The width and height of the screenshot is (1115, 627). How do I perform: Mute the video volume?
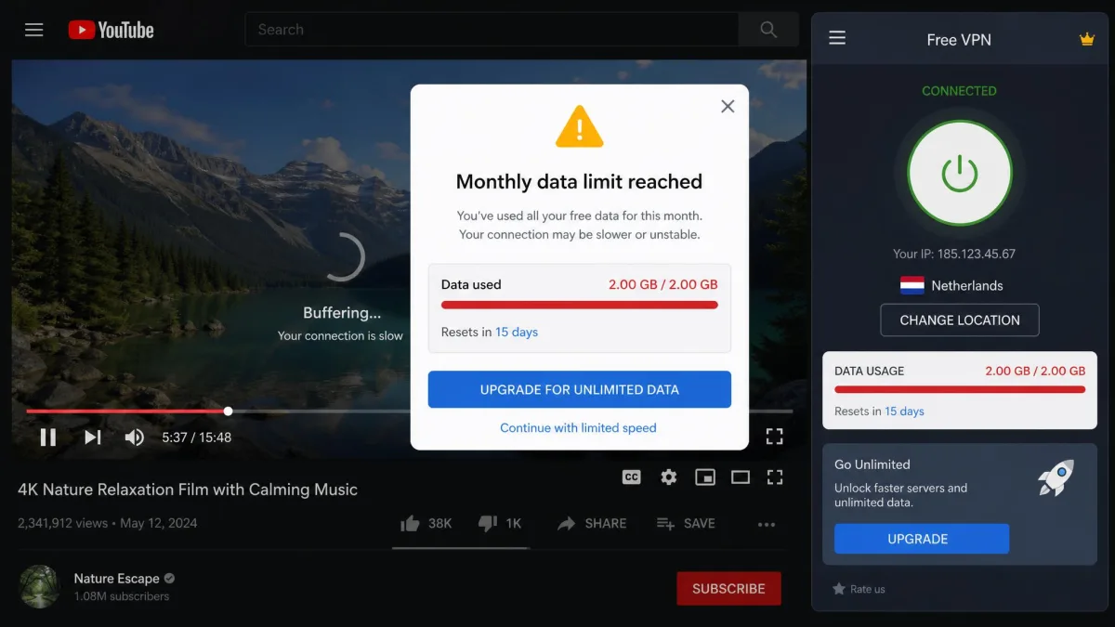tap(135, 437)
